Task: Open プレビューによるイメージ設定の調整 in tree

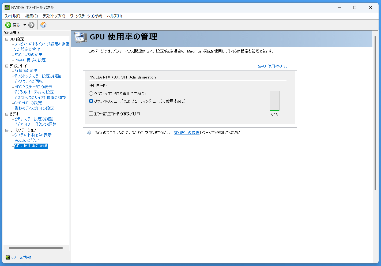Action: 42,44
